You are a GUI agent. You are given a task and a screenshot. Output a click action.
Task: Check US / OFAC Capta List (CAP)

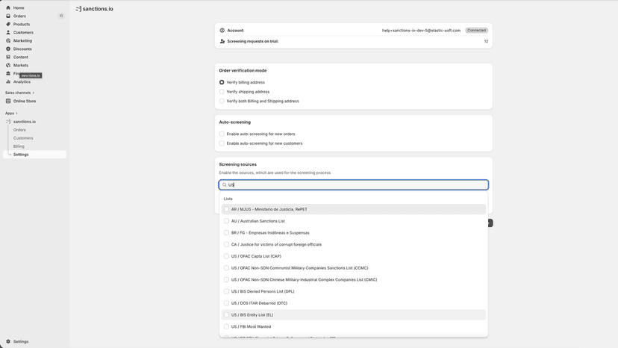tap(227, 256)
